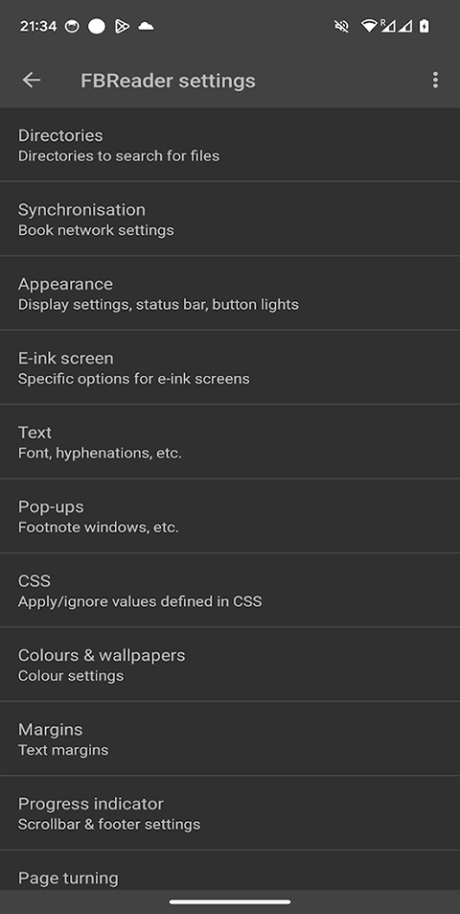Image resolution: width=460 pixels, height=914 pixels.
Task: Select Page turning entry
Action: [230, 870]
